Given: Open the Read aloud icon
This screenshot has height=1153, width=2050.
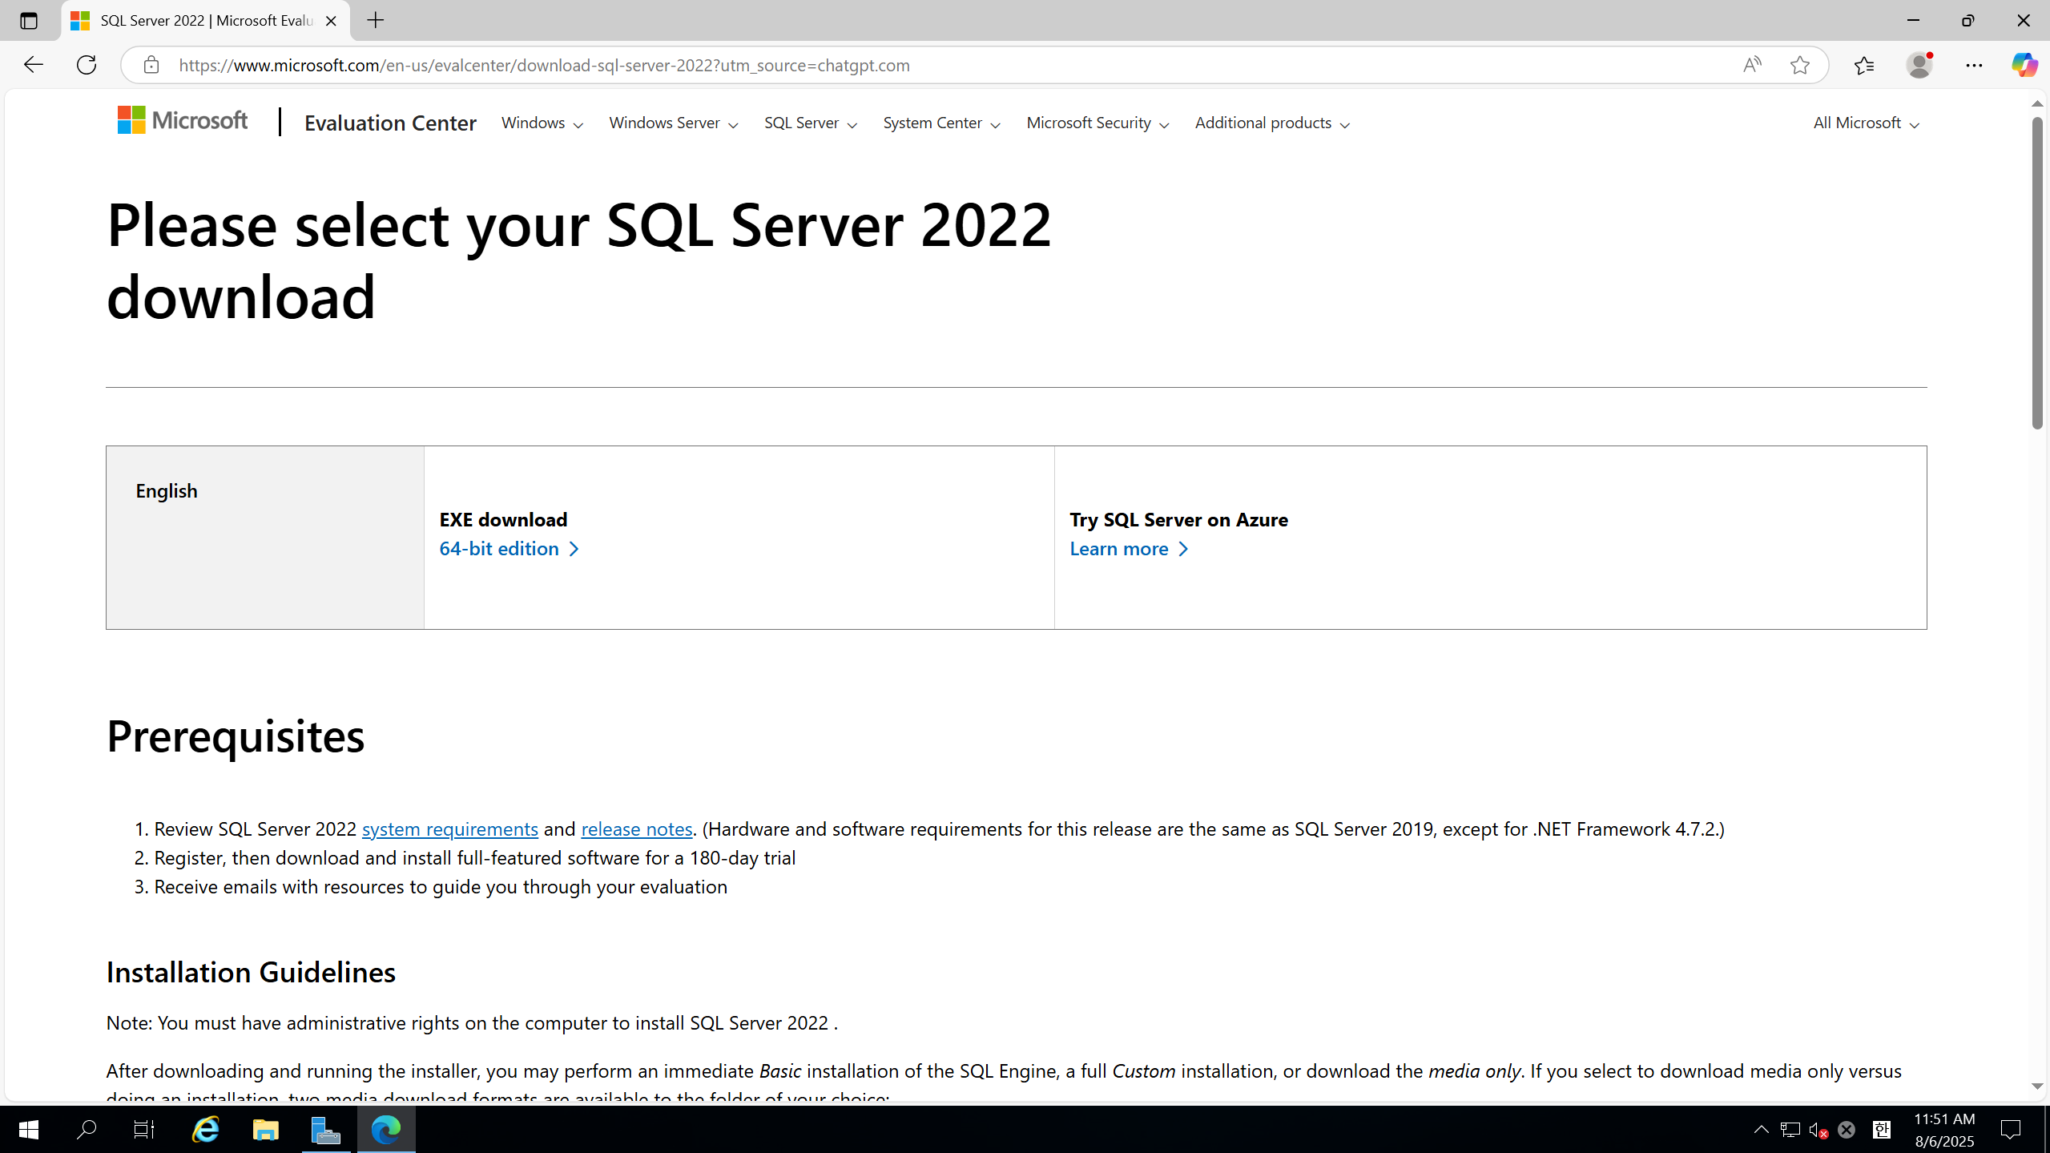Looking at the screenshot, I should click(x=1751, y=65).
